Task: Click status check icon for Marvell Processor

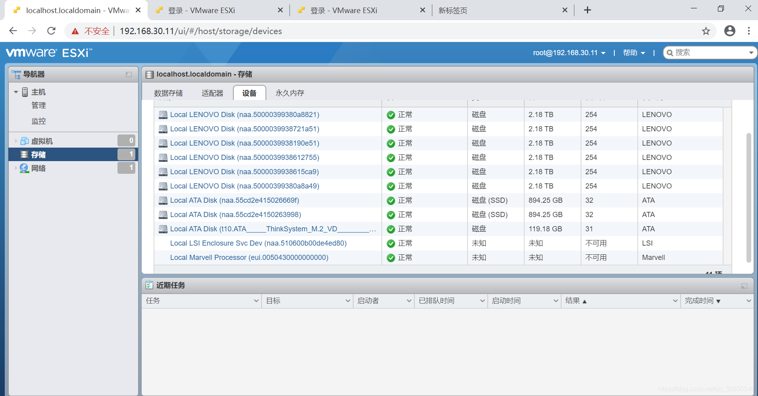Action: pos(391,258)
